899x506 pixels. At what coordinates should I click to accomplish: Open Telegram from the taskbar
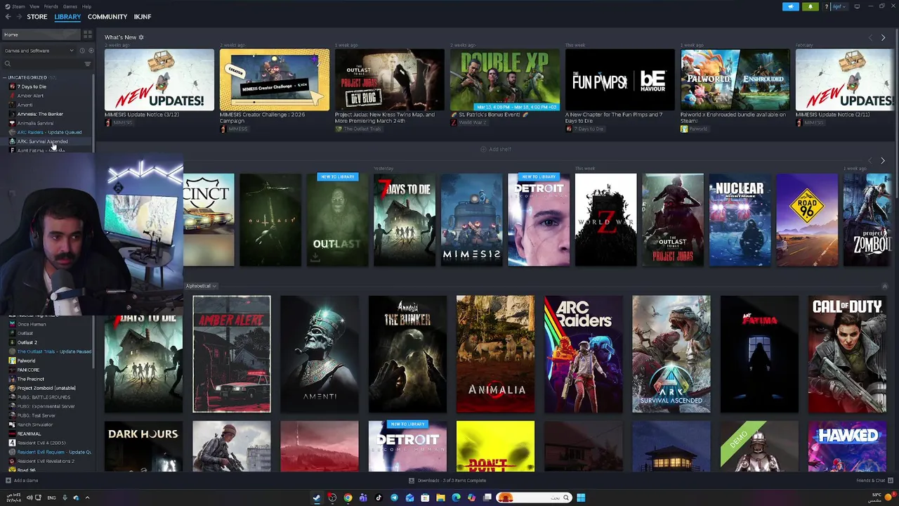(x=394, y=498)
